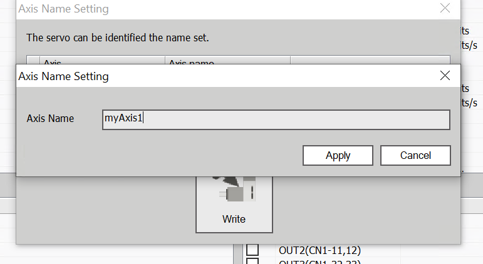Close the rear Axis Name Setting window
This screenshot has height=264, width=483.
coord(445,9)
